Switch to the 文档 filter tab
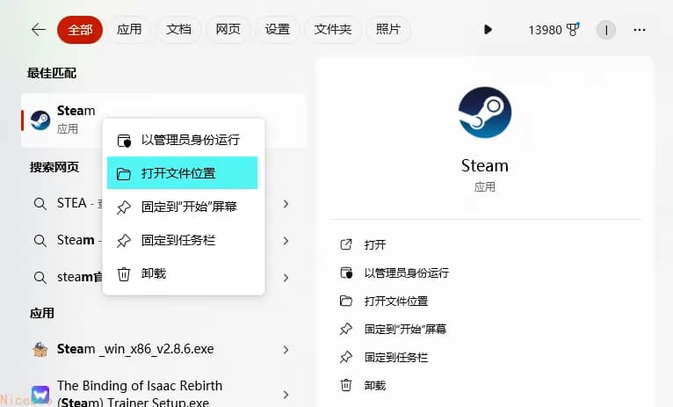 tap(178, 30)
